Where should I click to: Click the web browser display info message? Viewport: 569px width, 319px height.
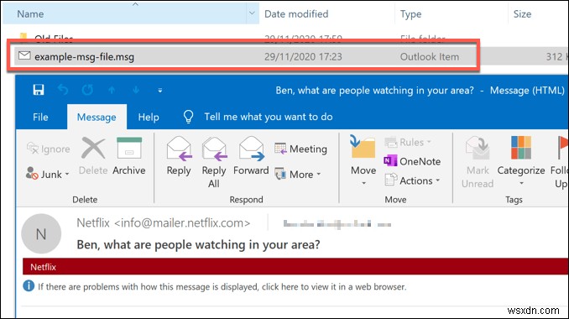(x=222, y=287)
